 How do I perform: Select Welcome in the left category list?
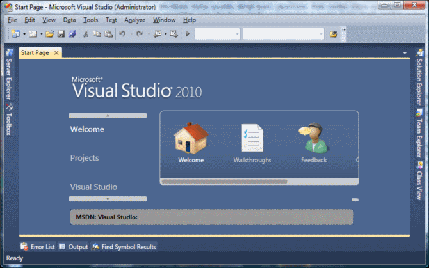(87, 129)
